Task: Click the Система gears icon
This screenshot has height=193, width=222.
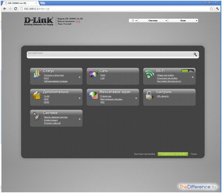Action: pos(36,116)
